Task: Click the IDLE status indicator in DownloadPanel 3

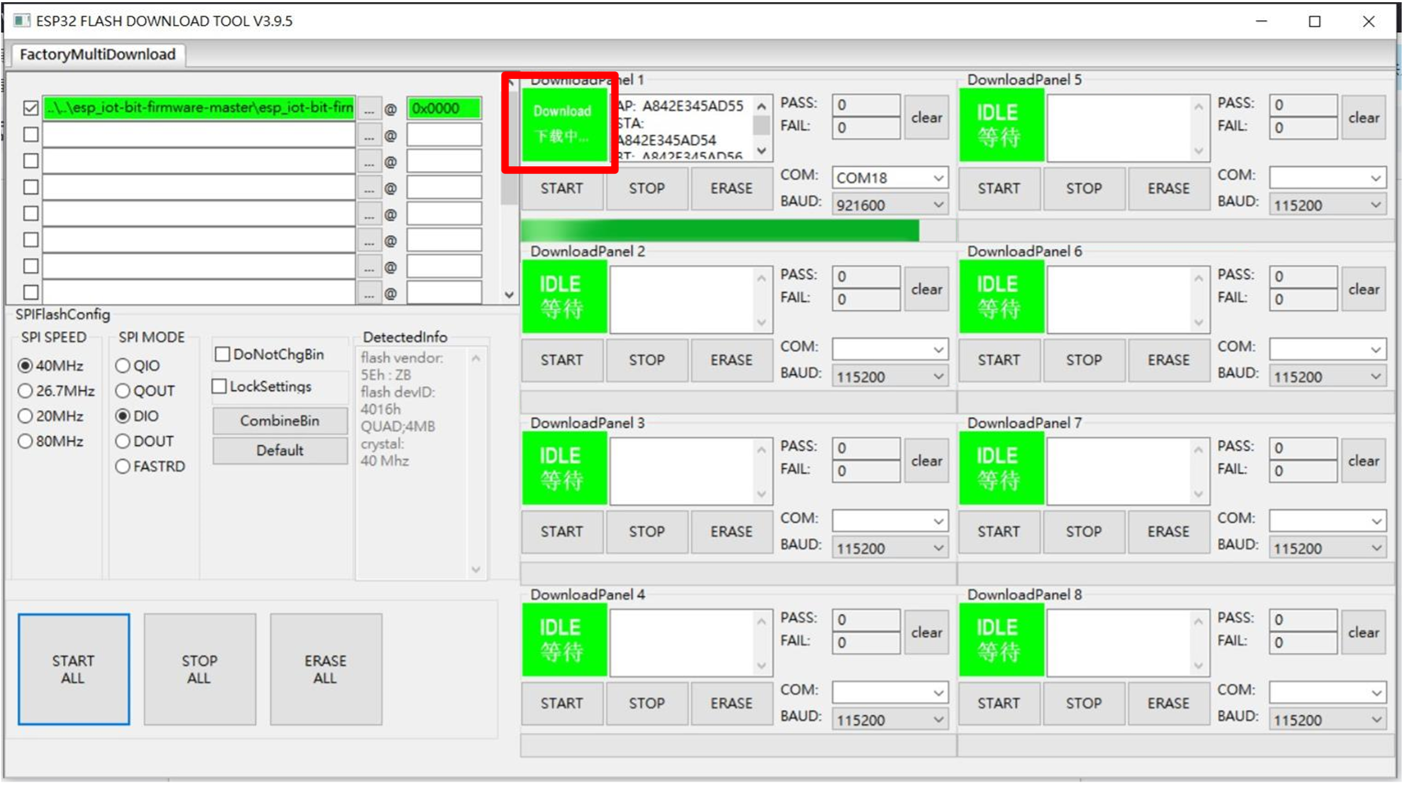Action: [x=564, y=468]
